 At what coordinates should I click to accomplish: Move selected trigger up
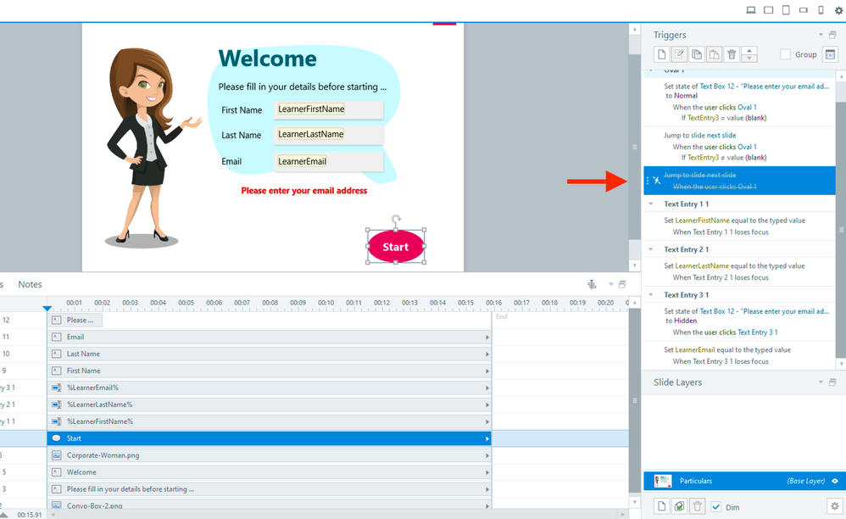[x=749, y=51]
